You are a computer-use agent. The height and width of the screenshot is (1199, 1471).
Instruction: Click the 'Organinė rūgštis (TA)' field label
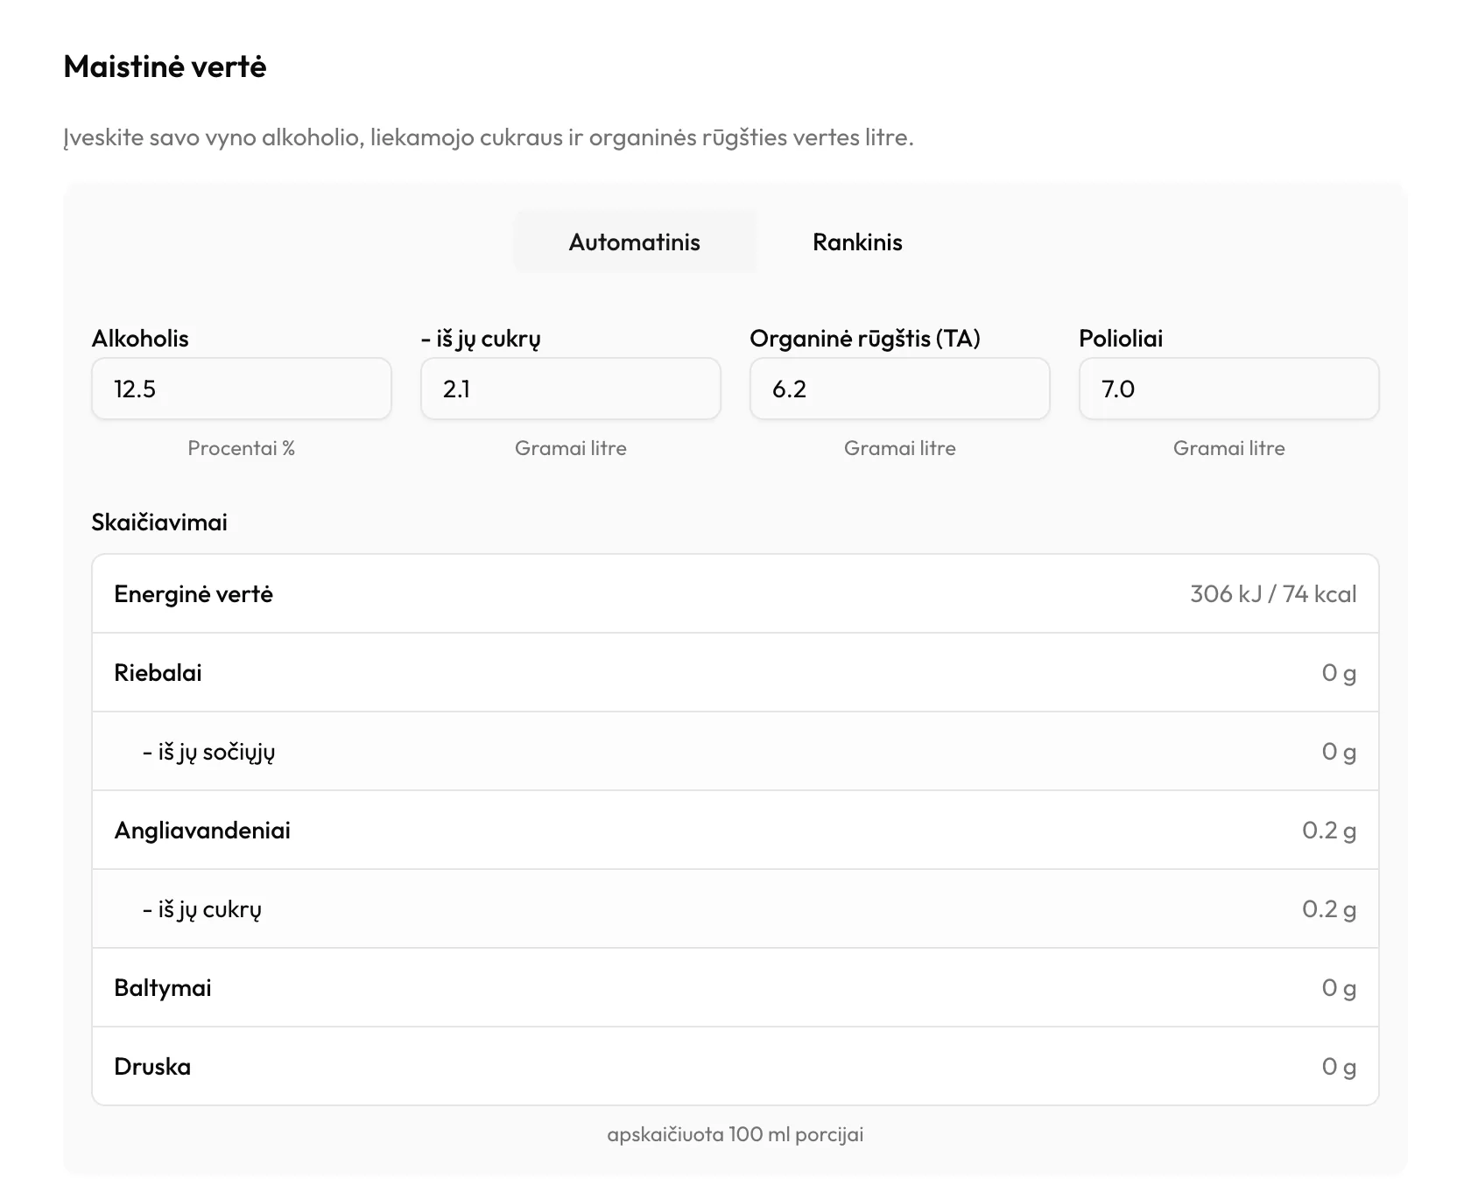click(x=865, y=339)
